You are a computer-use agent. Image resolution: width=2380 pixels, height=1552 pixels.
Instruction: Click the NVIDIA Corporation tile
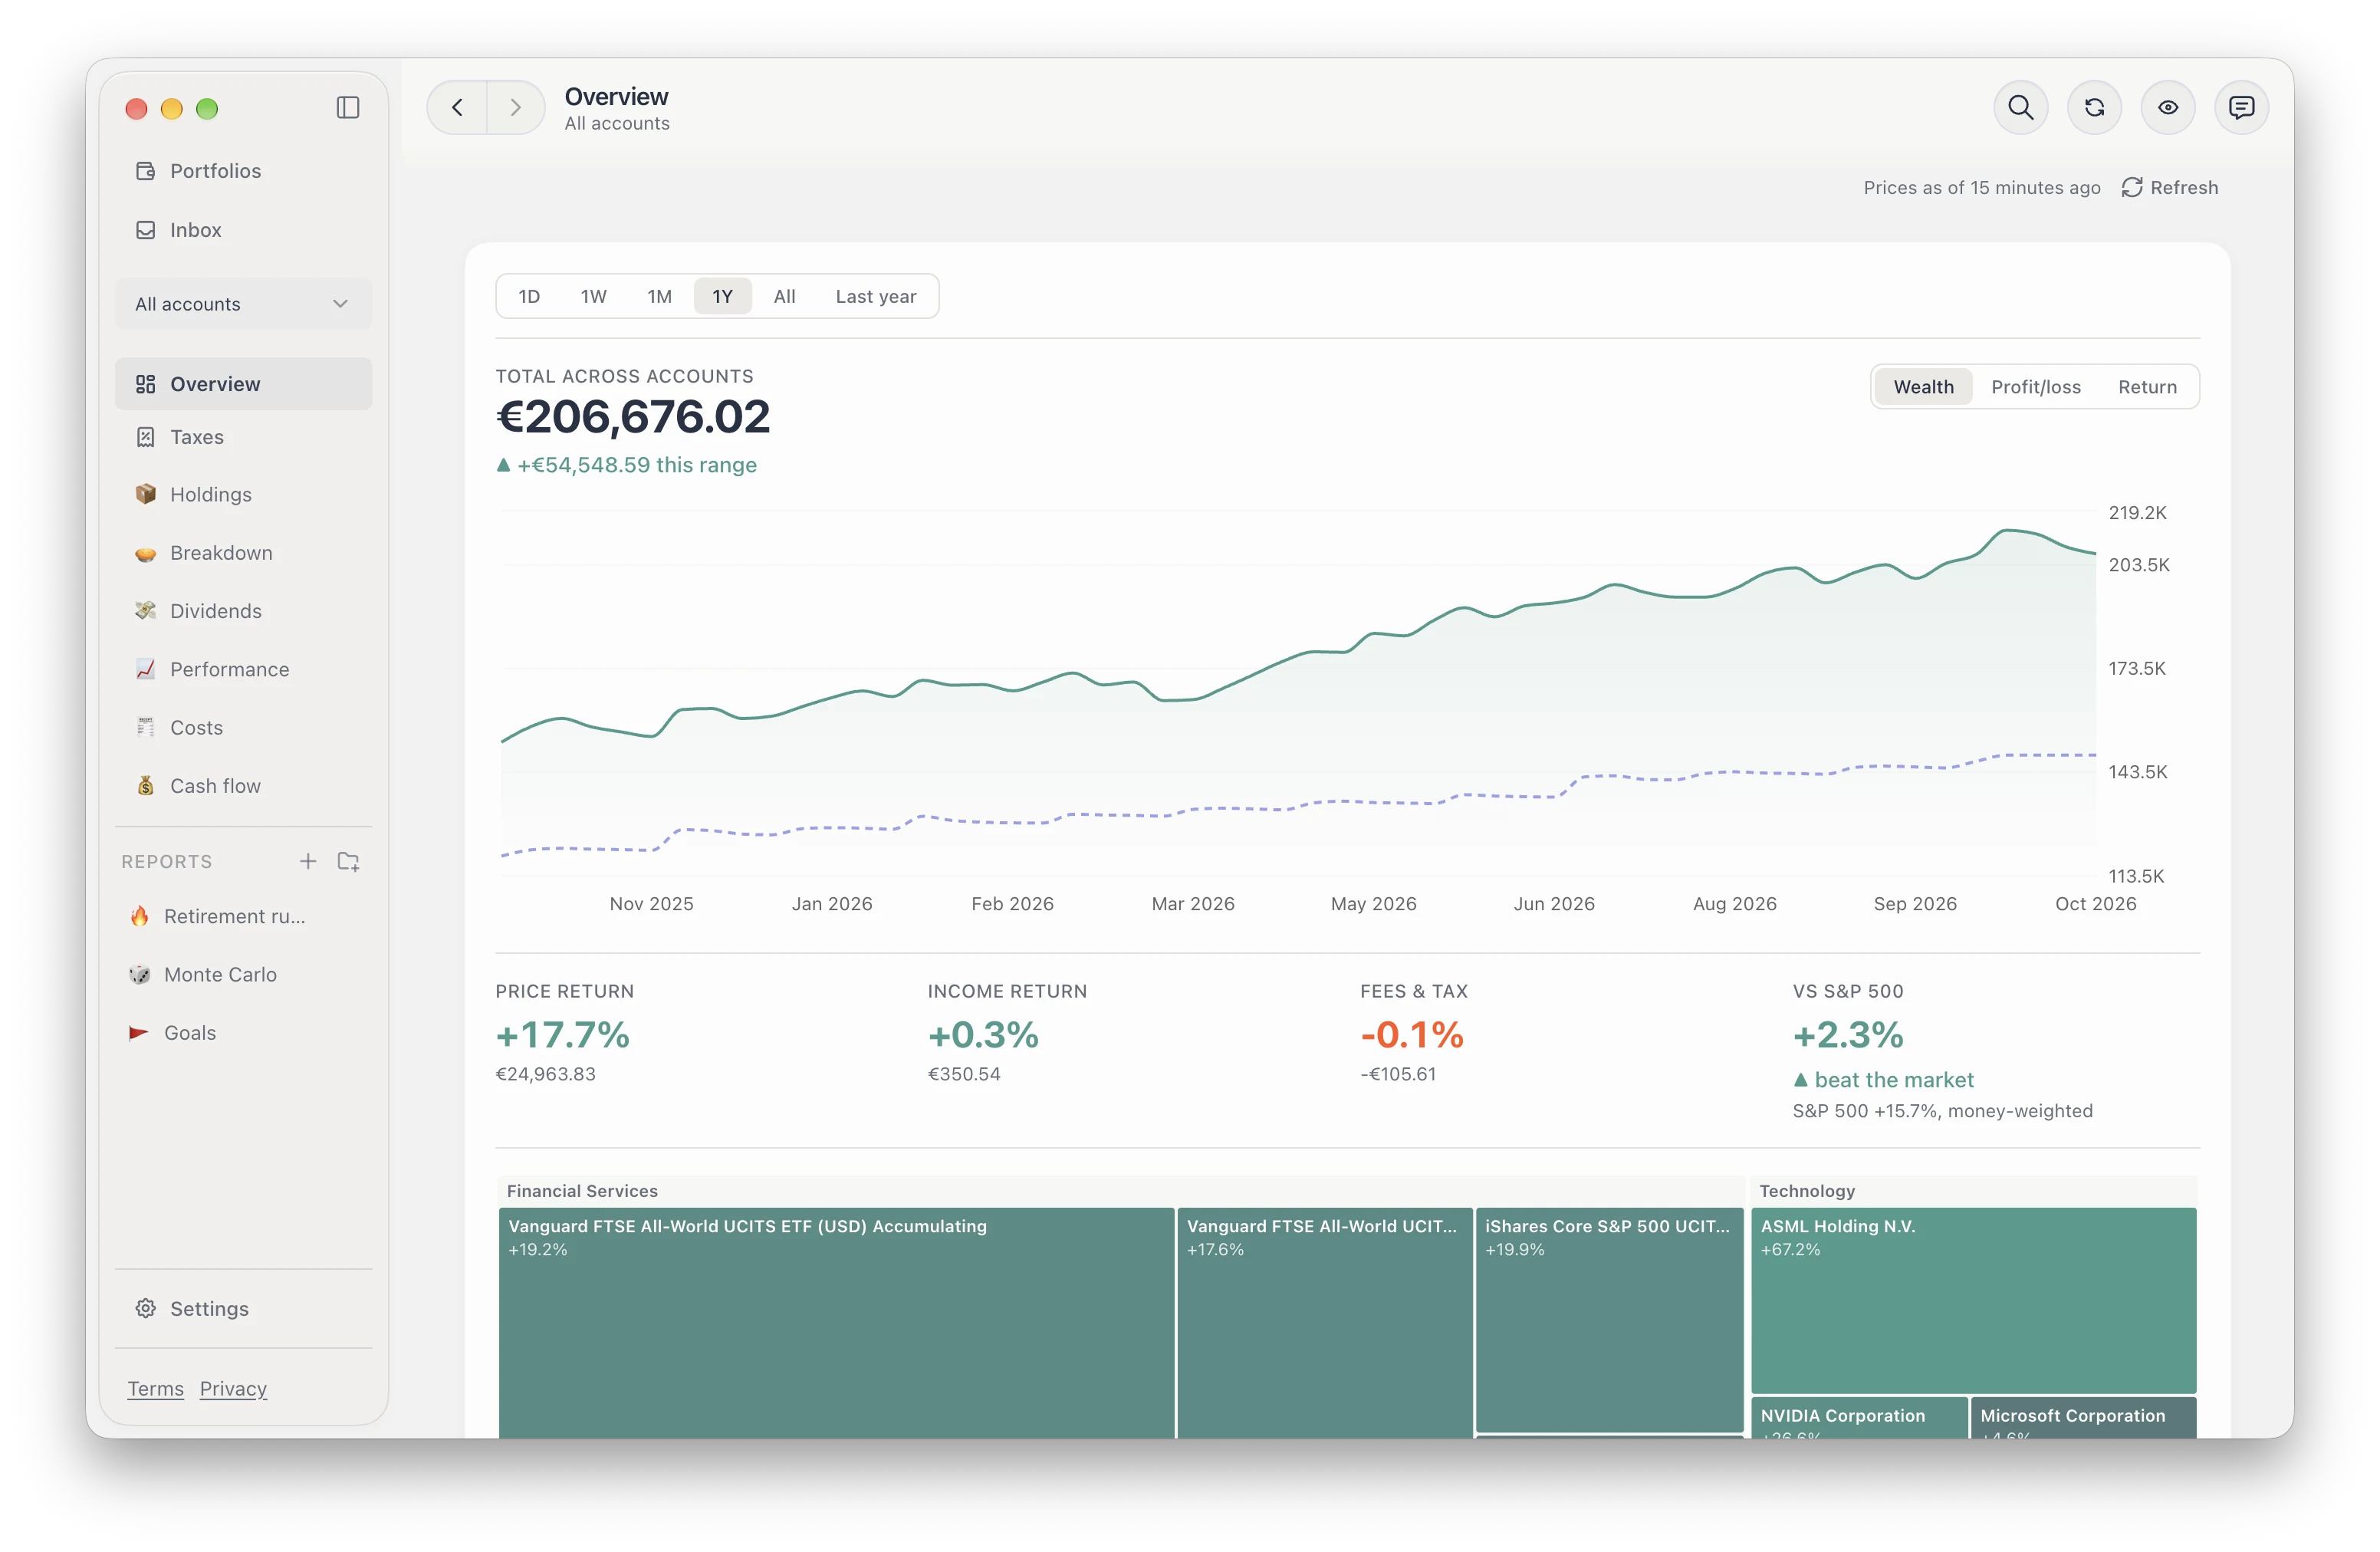pyautogui.click(x=1859, y=1418)
